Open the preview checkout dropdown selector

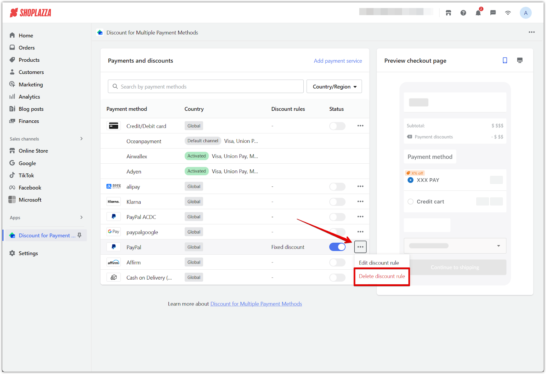point(455,246)
